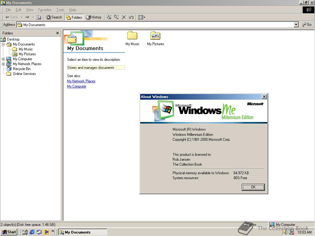Expand the quick launch overflow chevron

(x=53, y=231)
